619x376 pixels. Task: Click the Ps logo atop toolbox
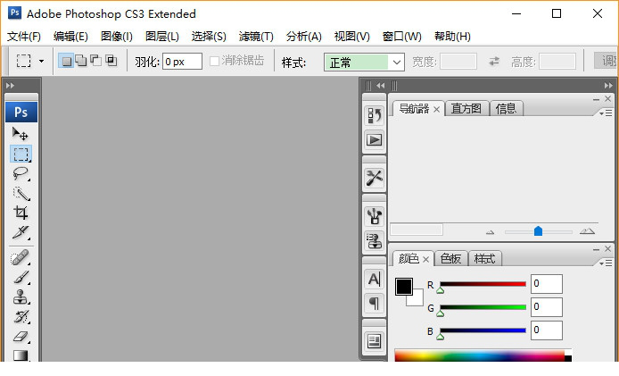coord(21,113)
